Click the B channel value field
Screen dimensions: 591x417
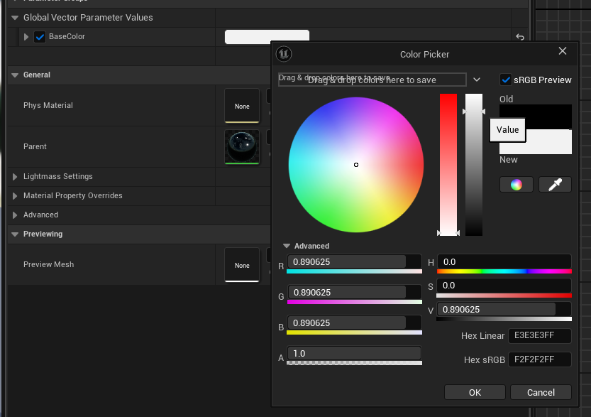[354, 323]
